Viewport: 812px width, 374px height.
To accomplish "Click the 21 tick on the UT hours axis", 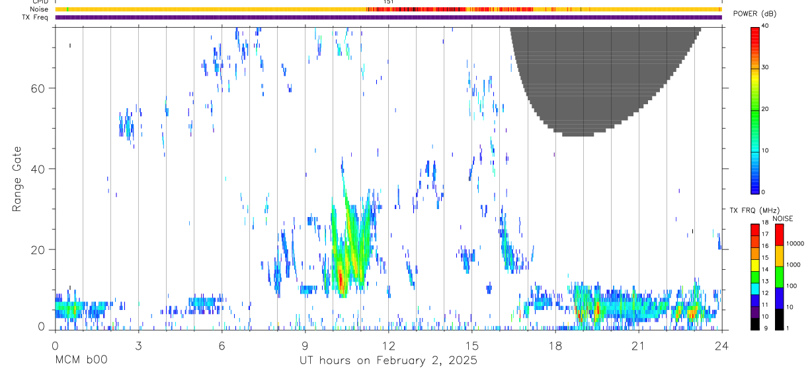I will pyautogui.click(x=638, y=345).
